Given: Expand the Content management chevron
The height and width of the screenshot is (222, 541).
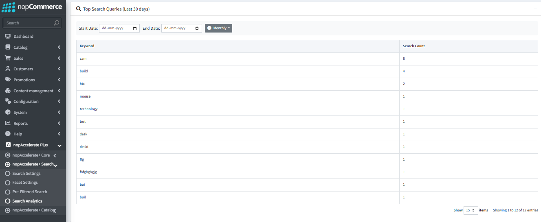Looking at the screenshot, I should click(x=59, y=91).
